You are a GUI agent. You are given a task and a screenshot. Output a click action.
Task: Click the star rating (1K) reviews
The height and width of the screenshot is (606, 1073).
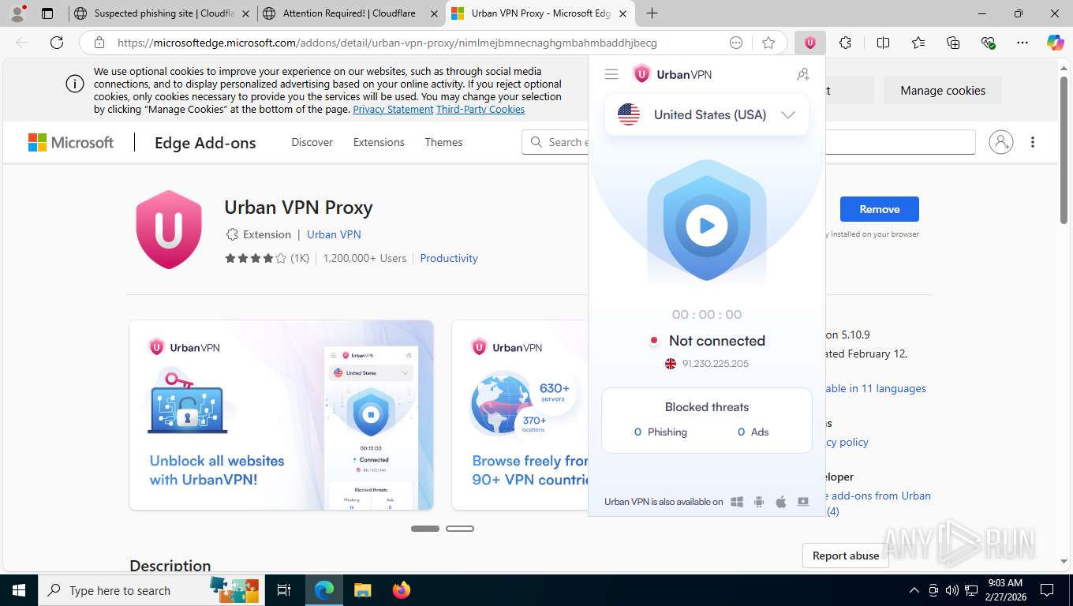coord(267,258)
